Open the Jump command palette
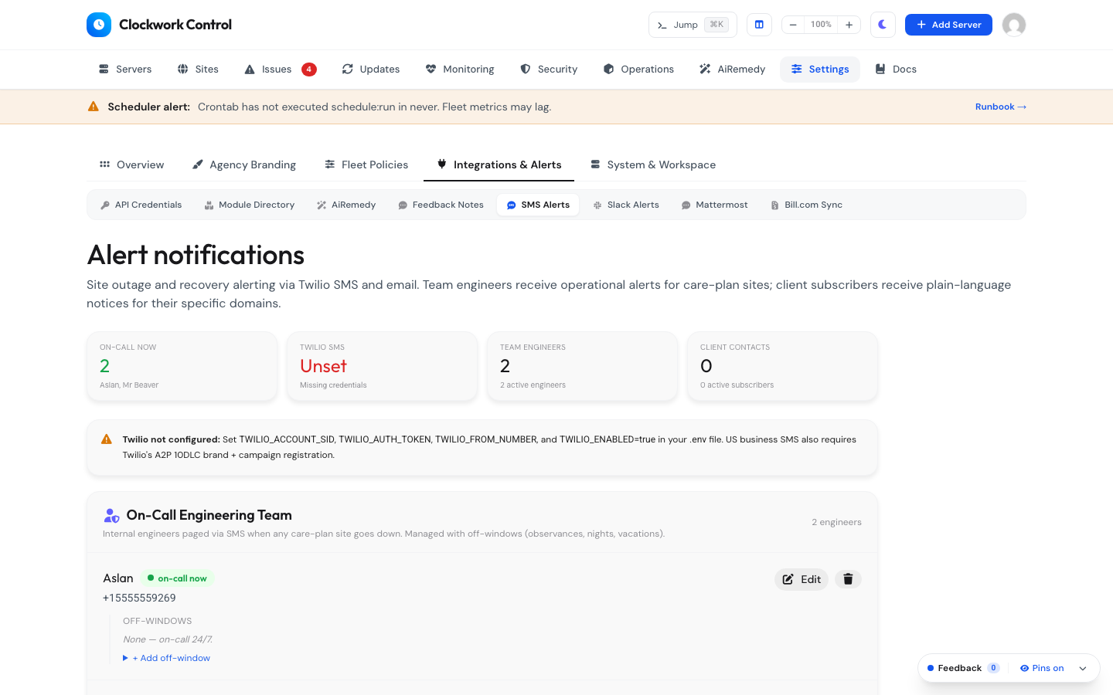 (x=693, y=25)
